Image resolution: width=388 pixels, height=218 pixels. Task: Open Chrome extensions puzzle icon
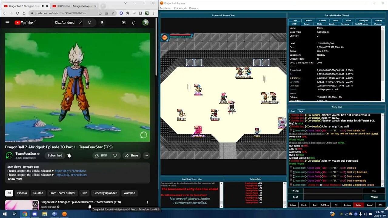click(x=128, y=13)
